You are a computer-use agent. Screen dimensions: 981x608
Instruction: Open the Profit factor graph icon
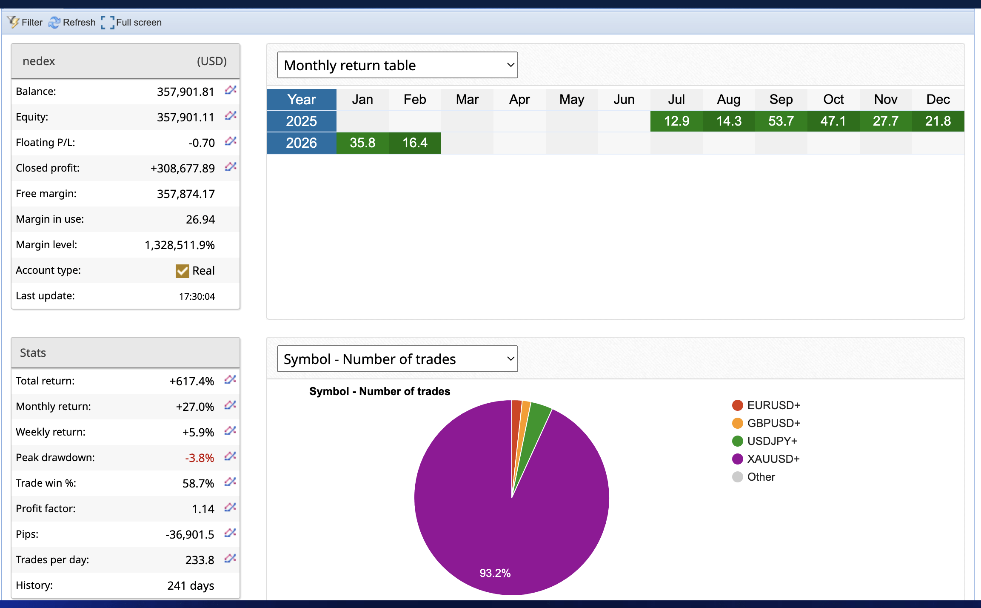(x=230, y=508)
